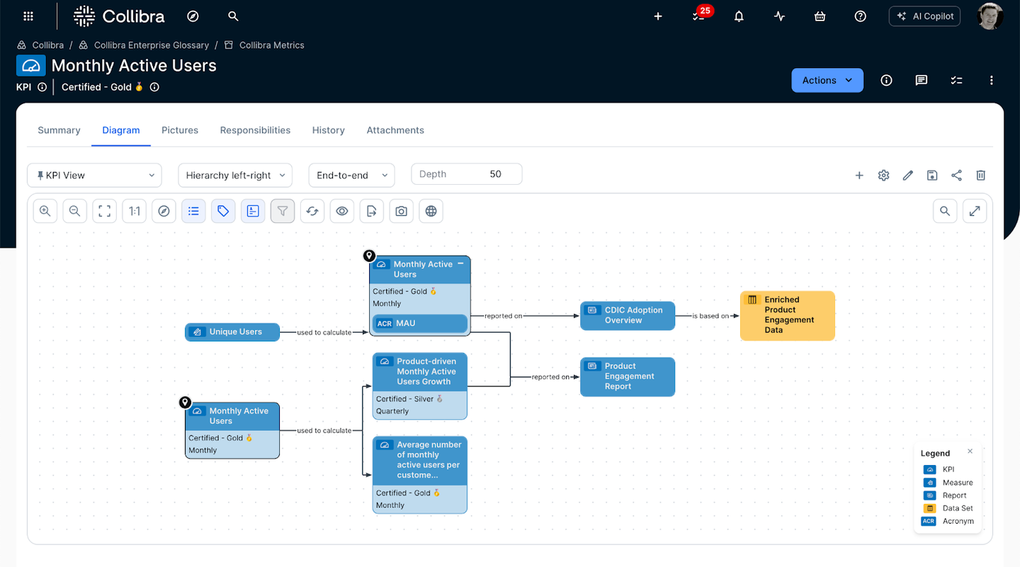The width and height of the screenshot is (1020, 567).
Task: Delete the diagram view with trash icon
Action: point(981,175)
